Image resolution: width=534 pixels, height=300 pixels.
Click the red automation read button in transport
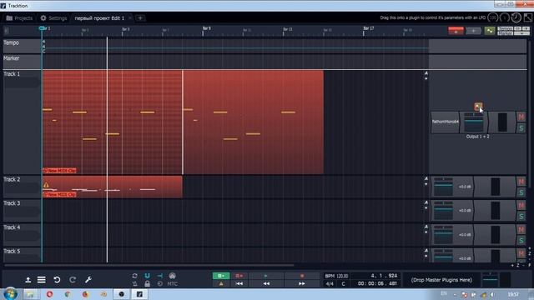click(239, 276)
